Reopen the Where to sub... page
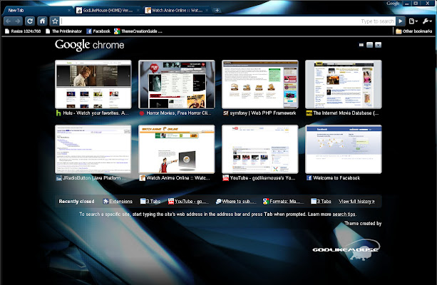The width and height of the screenshot is (437, 285). (x=235, y=201)
